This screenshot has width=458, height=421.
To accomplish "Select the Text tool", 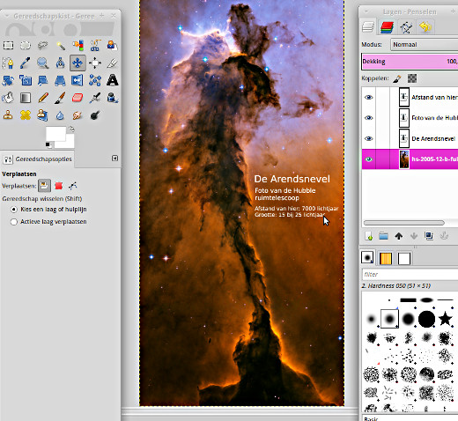I will tap(113, 80).
